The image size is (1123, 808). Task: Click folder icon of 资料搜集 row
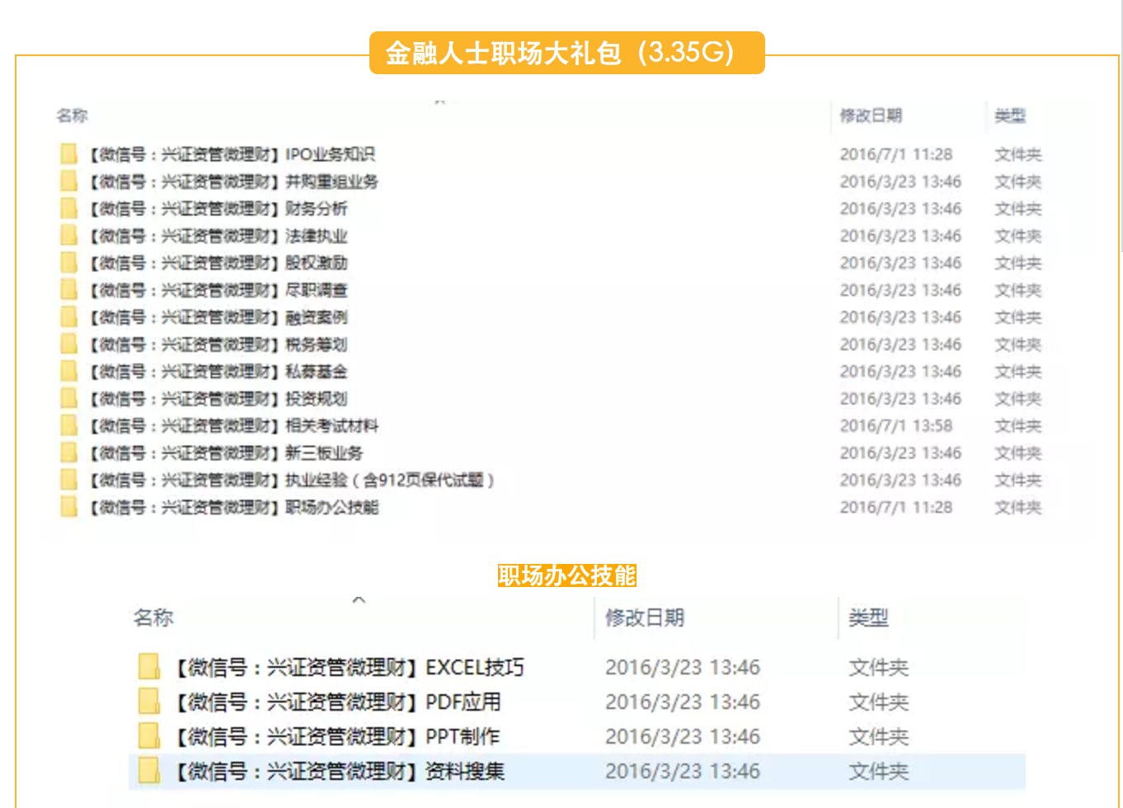(149, 771)
